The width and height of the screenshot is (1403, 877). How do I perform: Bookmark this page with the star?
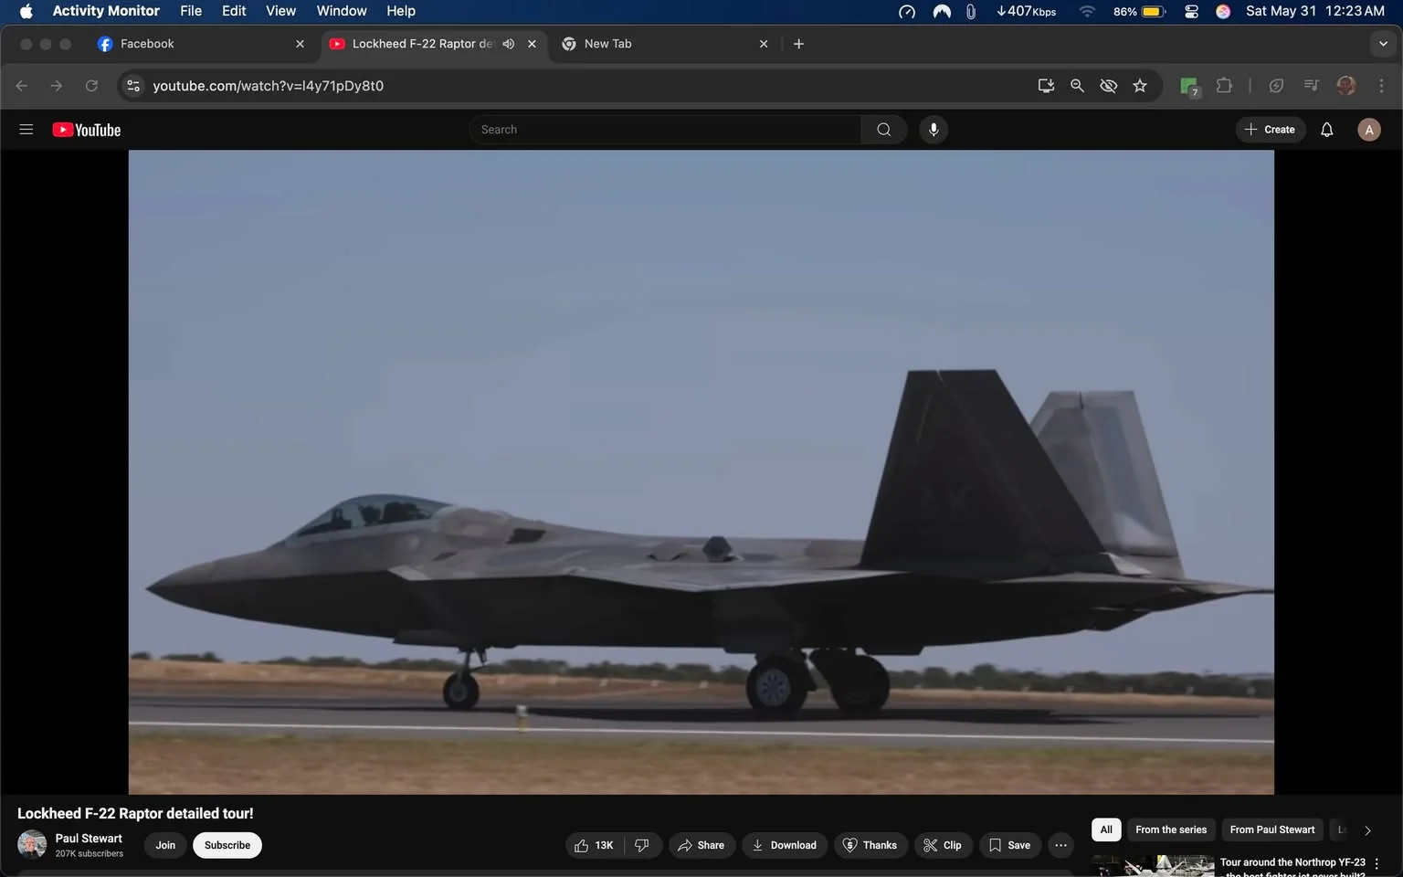click(1140, 86)
